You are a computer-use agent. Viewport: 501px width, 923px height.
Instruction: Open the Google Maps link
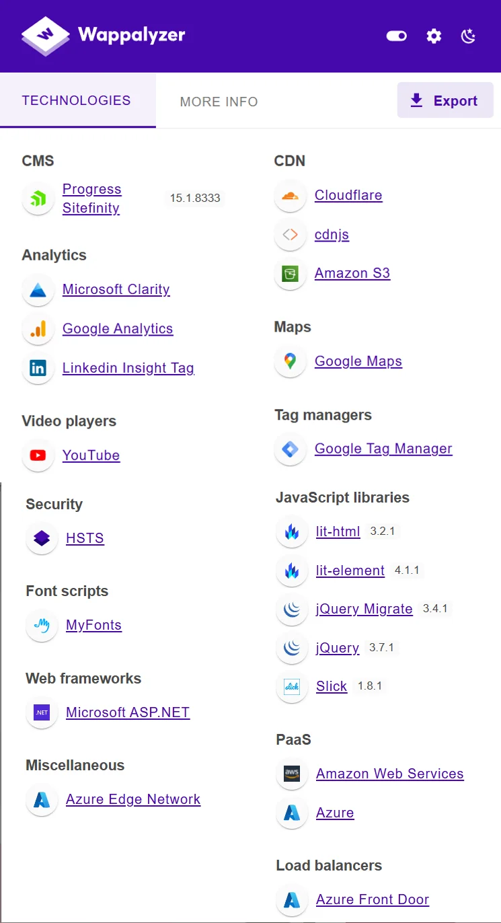point(358,361)
